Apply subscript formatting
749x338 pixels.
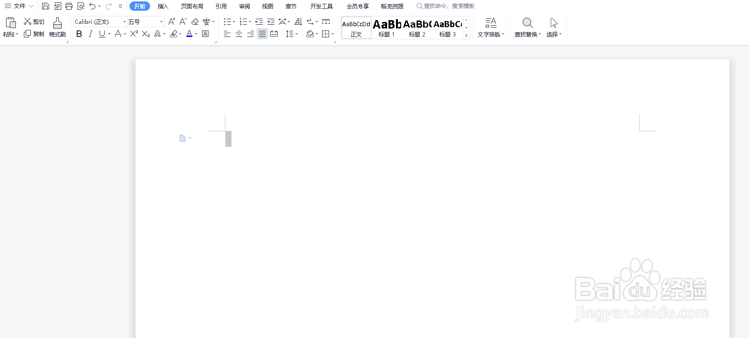click(x=146, y=34)
